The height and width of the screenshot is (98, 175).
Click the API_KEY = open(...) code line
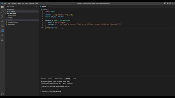pyautogui.click(x=59, y=15)
